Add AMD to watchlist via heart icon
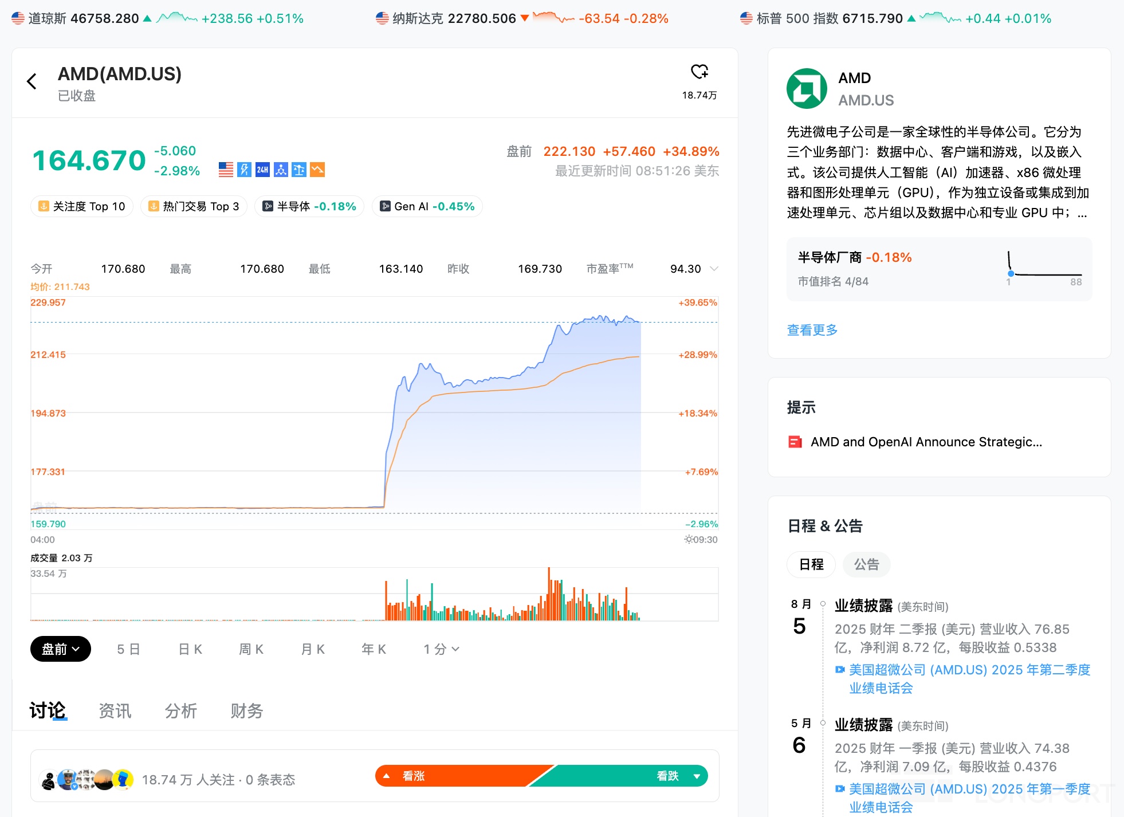The width and height of the screenshot is (1124, 817). (x=699, y=72)
